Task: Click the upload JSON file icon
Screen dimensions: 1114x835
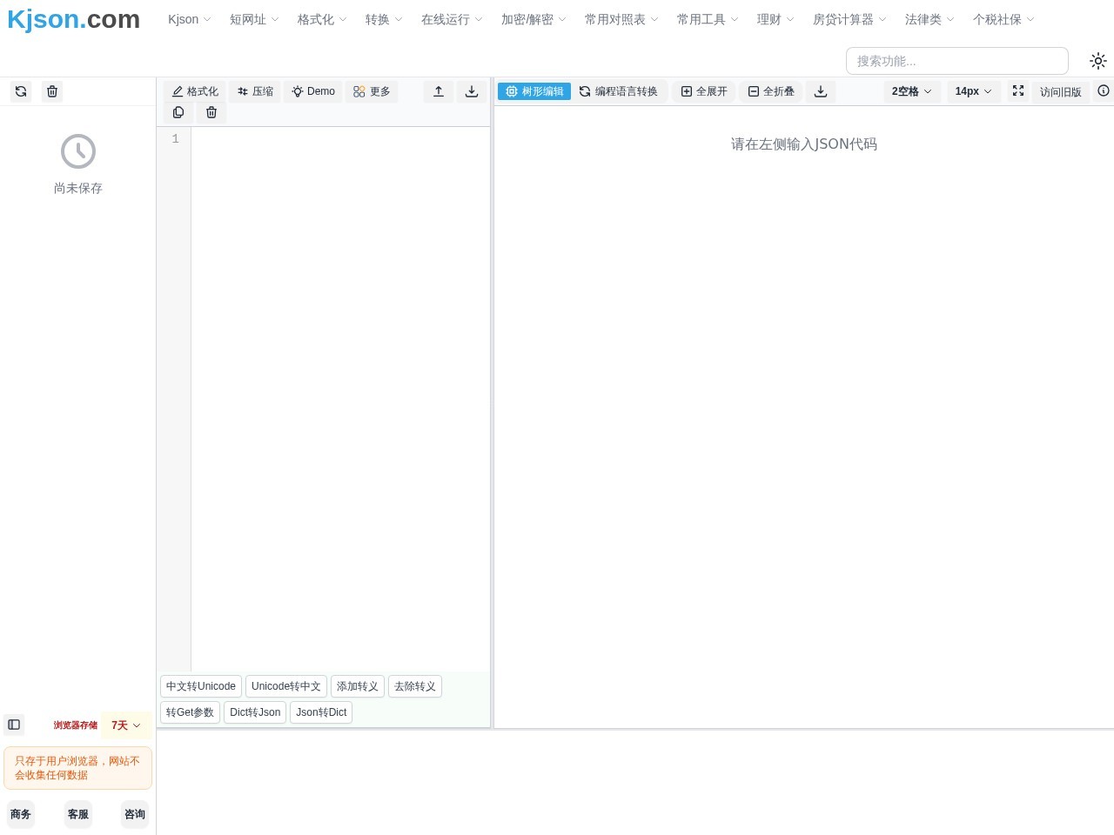Action: [439, 91]
